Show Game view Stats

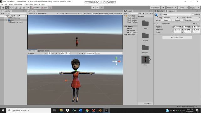click(111, 13)
